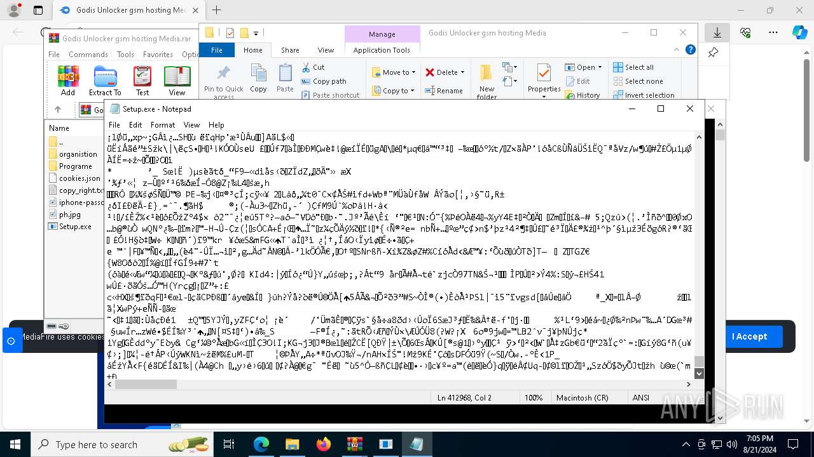Open Application Tools tab in Explorer
The height and width of the screenshot is (457, 814).
[382, 50]
